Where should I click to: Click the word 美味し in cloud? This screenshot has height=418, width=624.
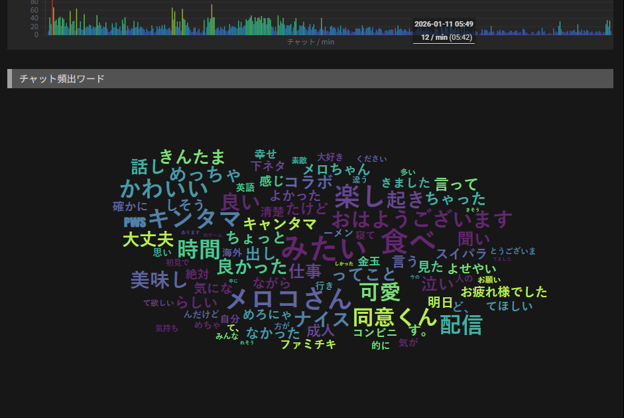point(158,279)
